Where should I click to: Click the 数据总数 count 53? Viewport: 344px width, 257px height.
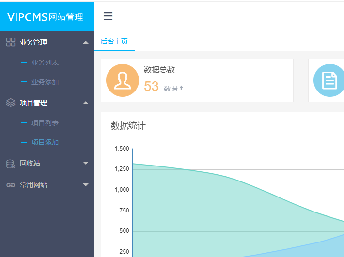click(152, 87)
